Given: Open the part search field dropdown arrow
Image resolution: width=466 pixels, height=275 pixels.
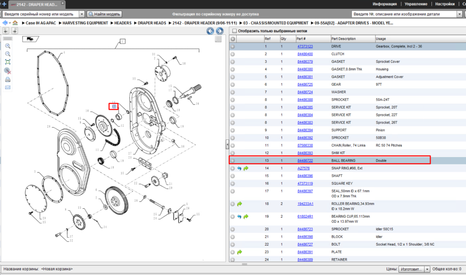Looking at the screenshot, I should tap(459, 14).
